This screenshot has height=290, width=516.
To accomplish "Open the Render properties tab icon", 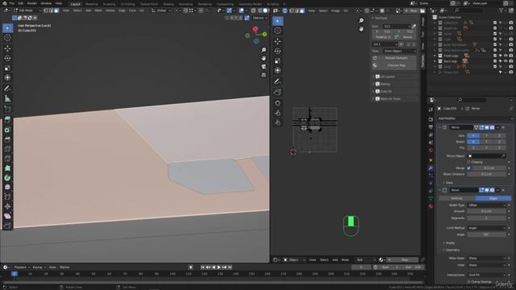I will 431,119.
